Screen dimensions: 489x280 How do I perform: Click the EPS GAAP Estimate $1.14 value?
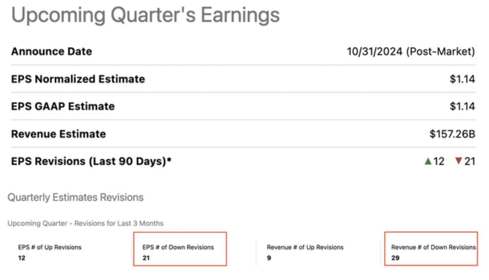(x=462, y=106)
